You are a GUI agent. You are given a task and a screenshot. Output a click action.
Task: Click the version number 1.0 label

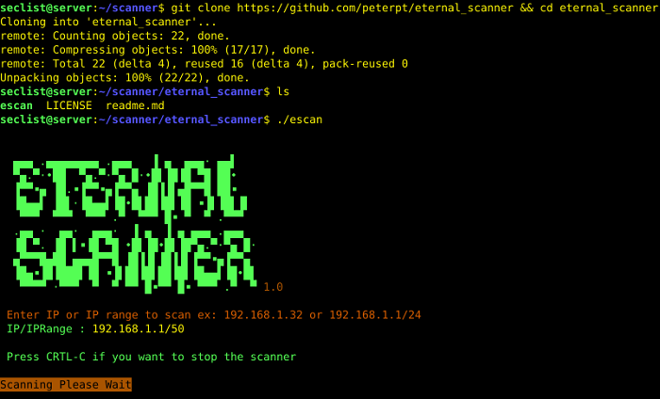[x=273, y=287]
